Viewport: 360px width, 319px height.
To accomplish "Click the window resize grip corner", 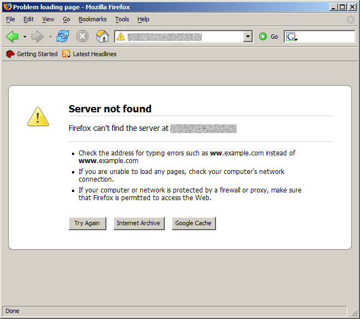I will coord(354,313).
